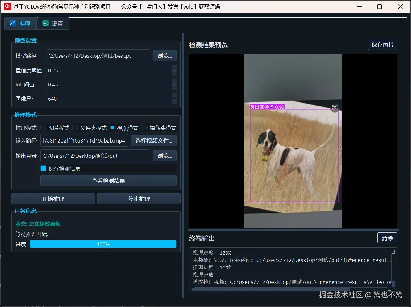
Task: Open 查看检测结果
Action: coord(108,181)
